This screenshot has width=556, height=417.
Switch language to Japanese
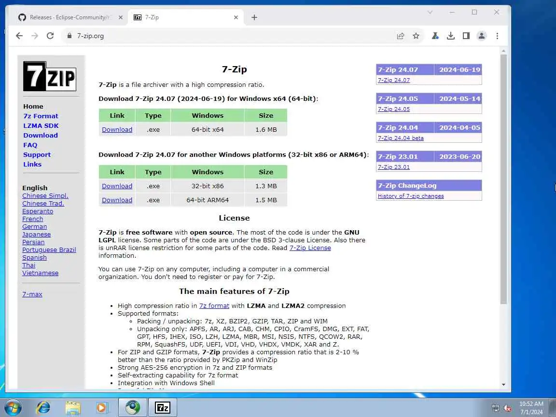37,235
